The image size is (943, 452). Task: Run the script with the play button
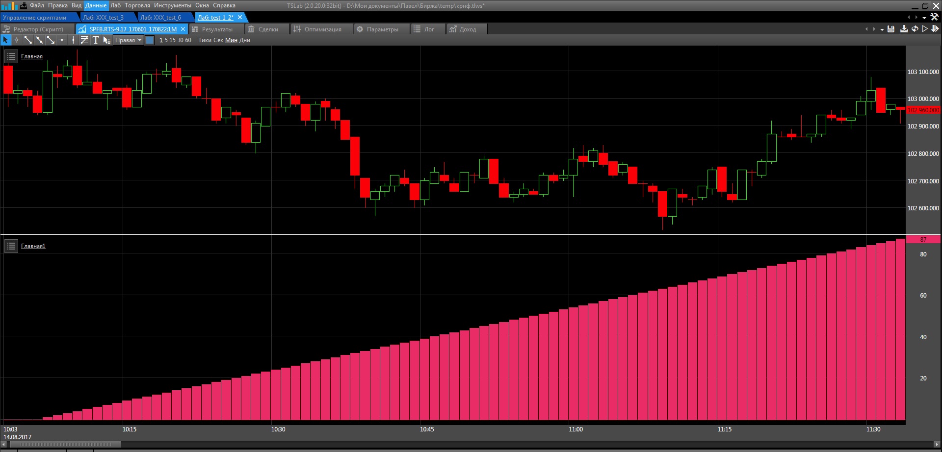click(925, 29)
